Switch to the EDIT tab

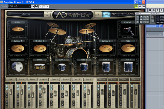click(x=114, y=14)
